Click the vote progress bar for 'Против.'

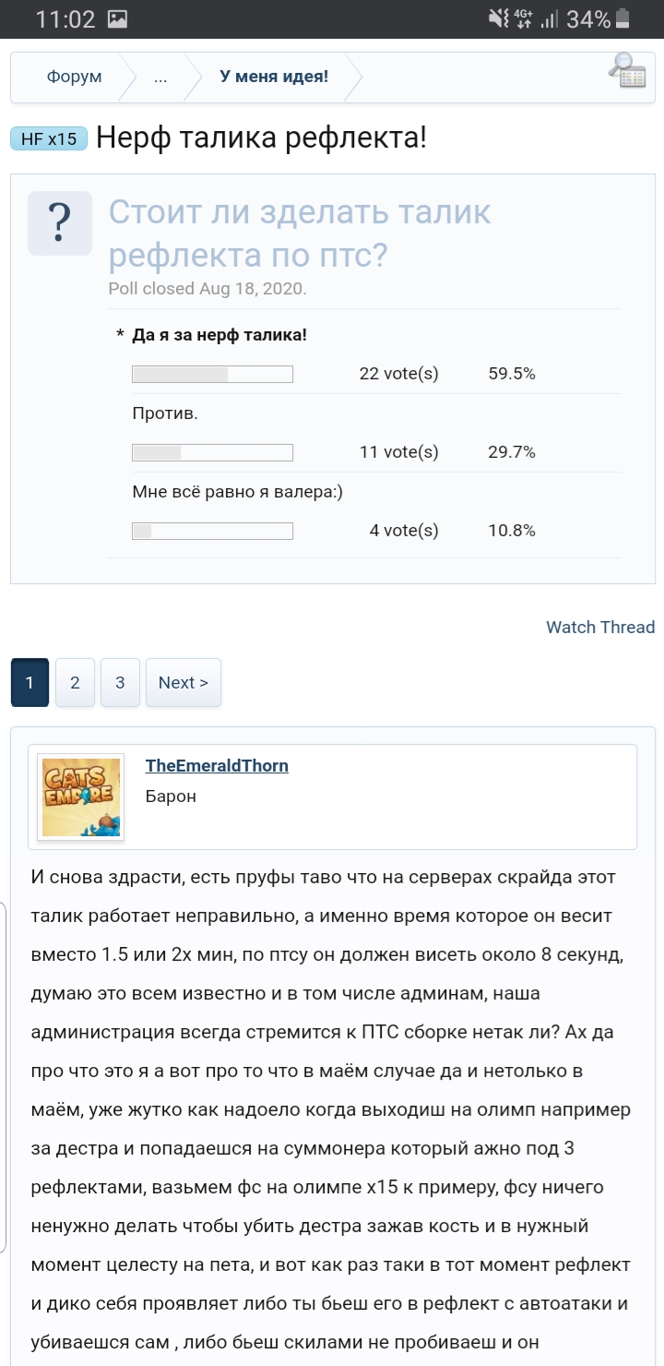tap(214, 452)
